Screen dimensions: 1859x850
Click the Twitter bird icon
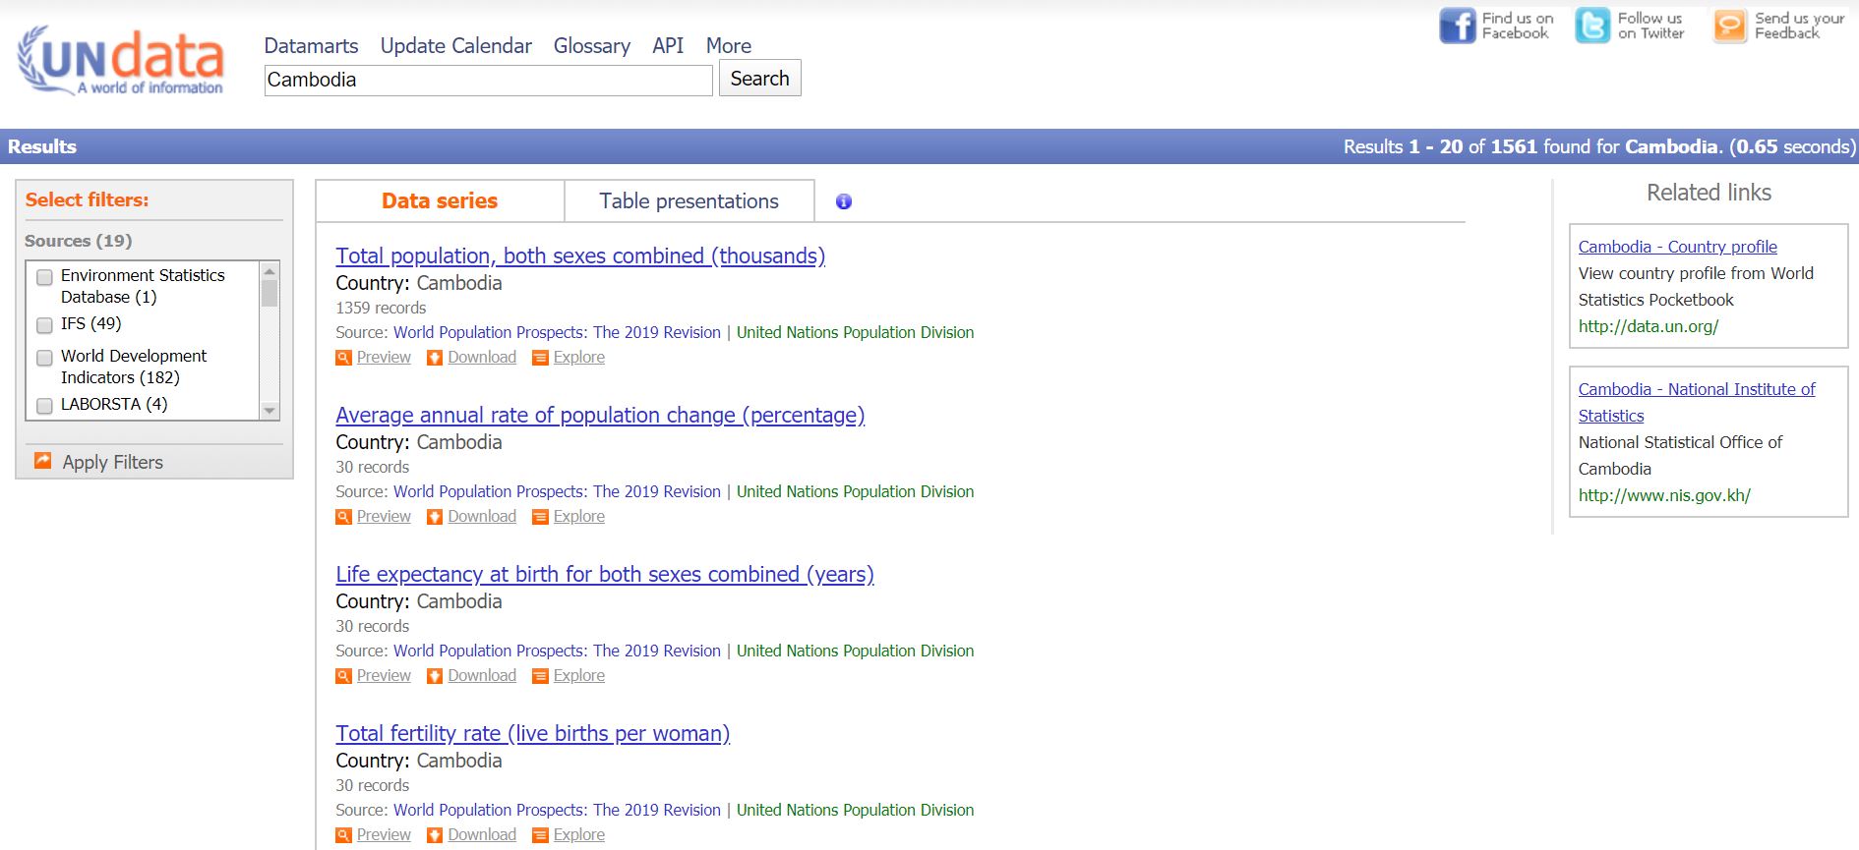coord(1591,26)
